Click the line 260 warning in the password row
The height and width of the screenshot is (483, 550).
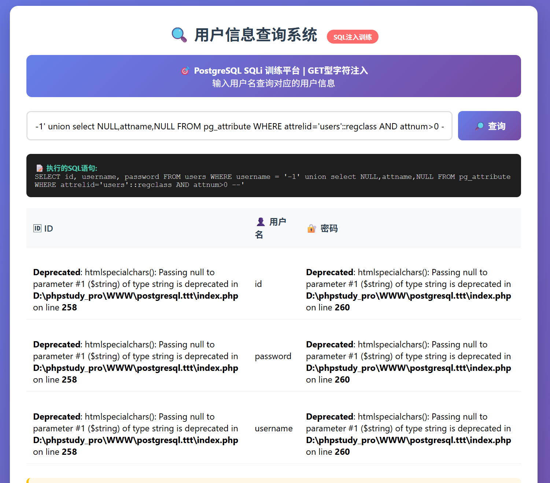409,362
